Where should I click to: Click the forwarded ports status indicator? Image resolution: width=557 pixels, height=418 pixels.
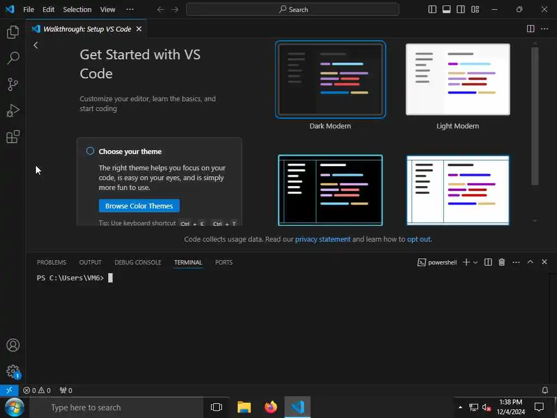coord(66,390)
